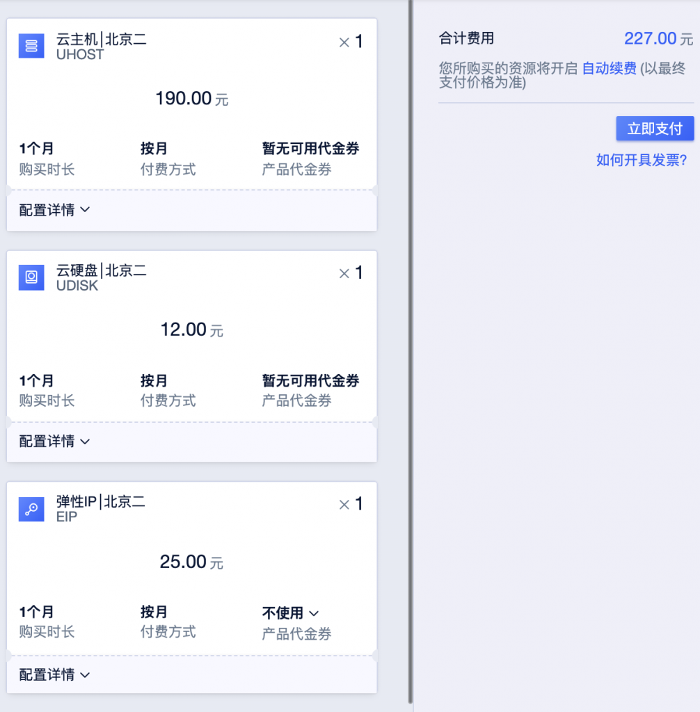The width and height of the screenshot is (700, 712).
Task: Click the UDISK cloud disk icon
Action: (31, 277)
